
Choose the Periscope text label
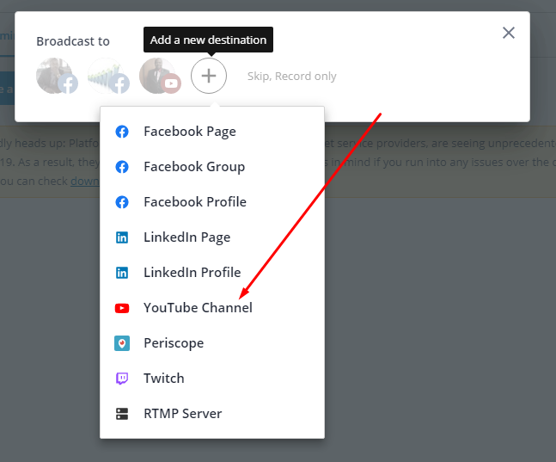coord(174,343)
